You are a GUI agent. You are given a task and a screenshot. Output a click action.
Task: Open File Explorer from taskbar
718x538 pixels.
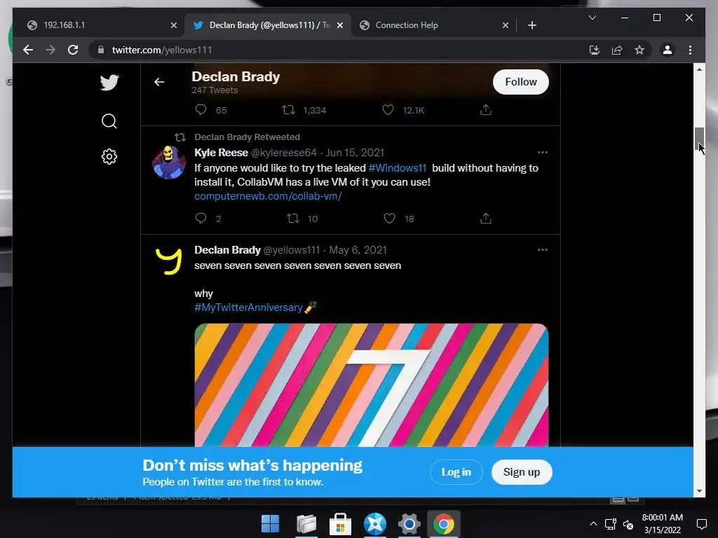pyautogui.click(x=306, y=523)
